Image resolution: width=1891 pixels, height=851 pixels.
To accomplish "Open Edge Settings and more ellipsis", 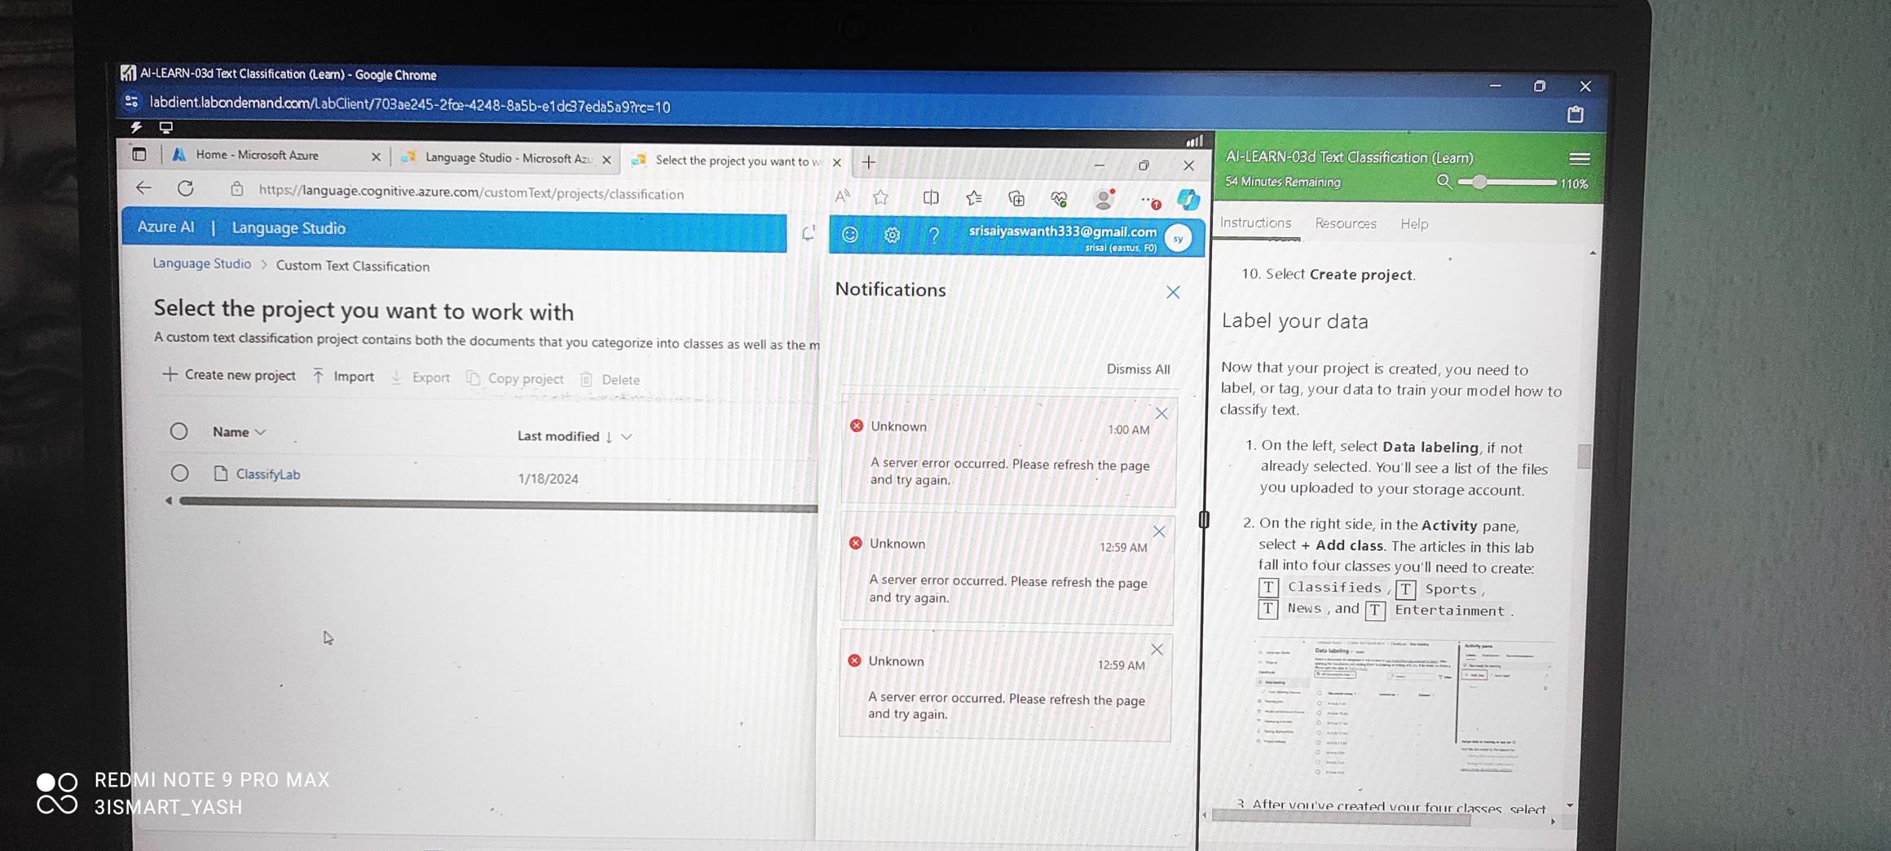I will tap(1150, 201).
